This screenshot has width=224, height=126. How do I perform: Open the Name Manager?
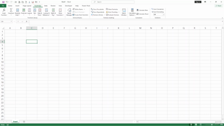coord(69,12)
